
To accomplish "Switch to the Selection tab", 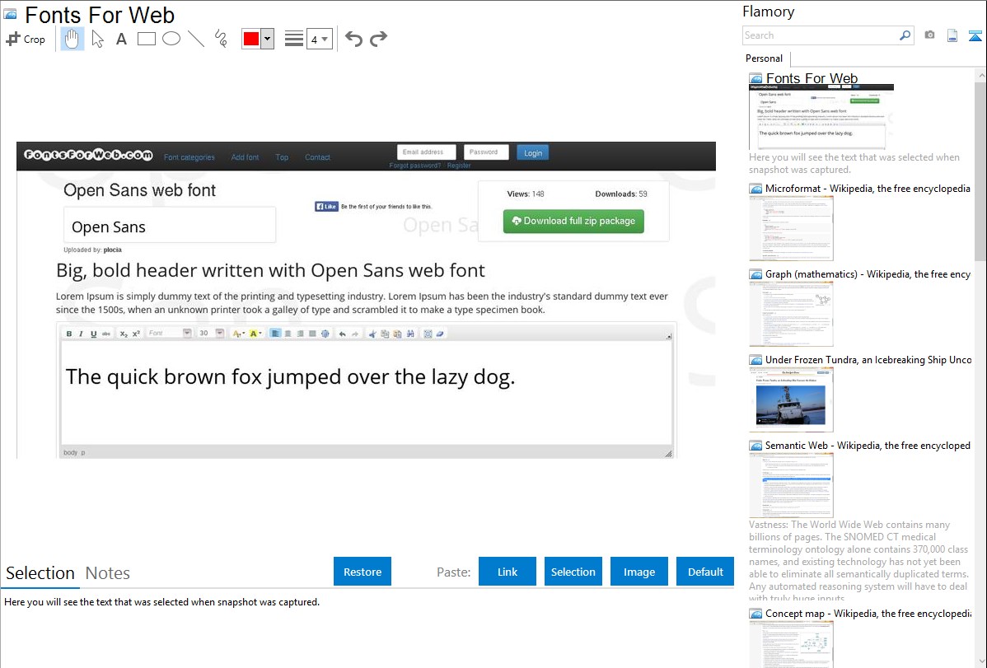I will click(x=40, y=573).
